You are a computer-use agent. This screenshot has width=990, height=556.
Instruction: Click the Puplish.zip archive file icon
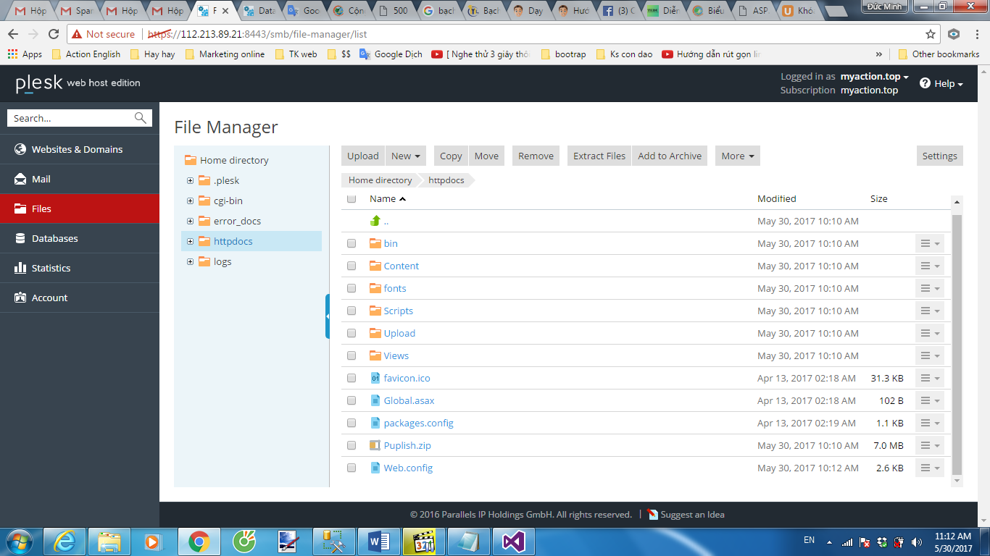pyautogui.click(x=375, y=445)
